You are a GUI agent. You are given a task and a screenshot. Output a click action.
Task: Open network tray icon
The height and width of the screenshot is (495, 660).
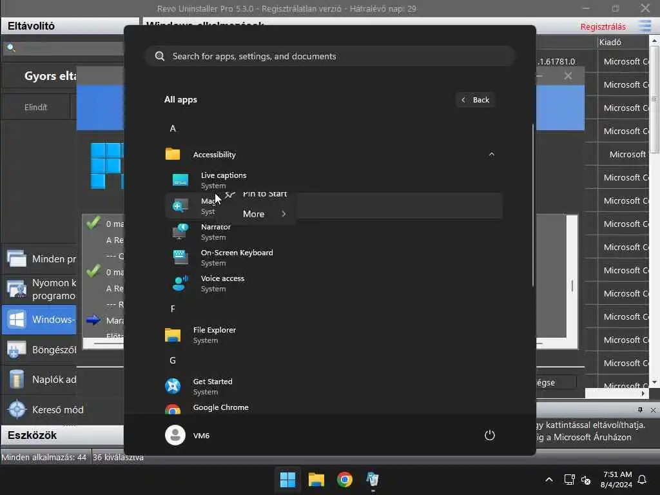[x=569, y=480]
